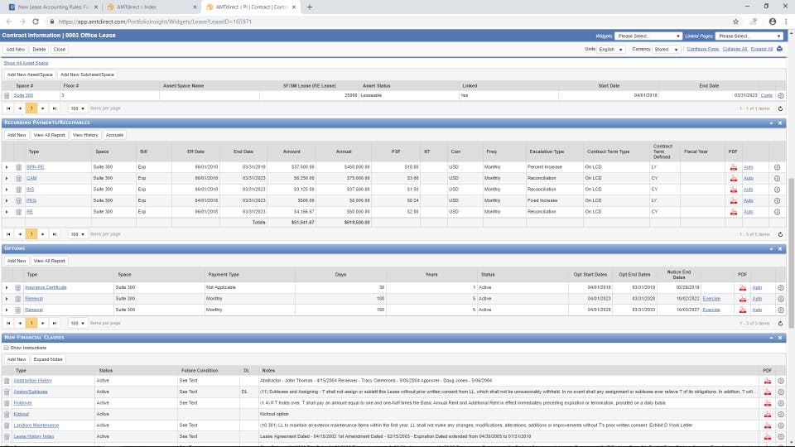Click trash icon for the Holdover clause
The height and width of the screenshot is (447, 795).
[7, 402]
